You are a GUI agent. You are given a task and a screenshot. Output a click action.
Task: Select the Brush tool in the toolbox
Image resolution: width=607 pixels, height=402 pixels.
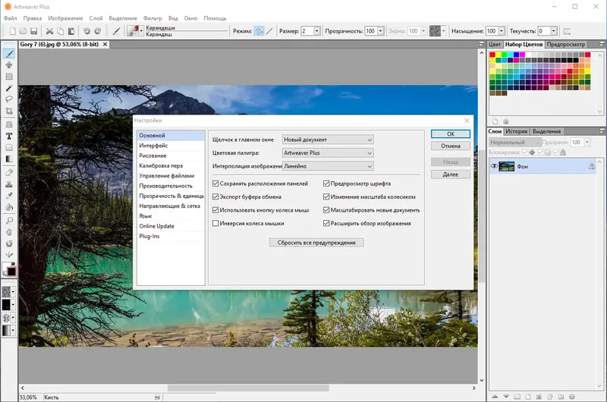tap(9, 54)
